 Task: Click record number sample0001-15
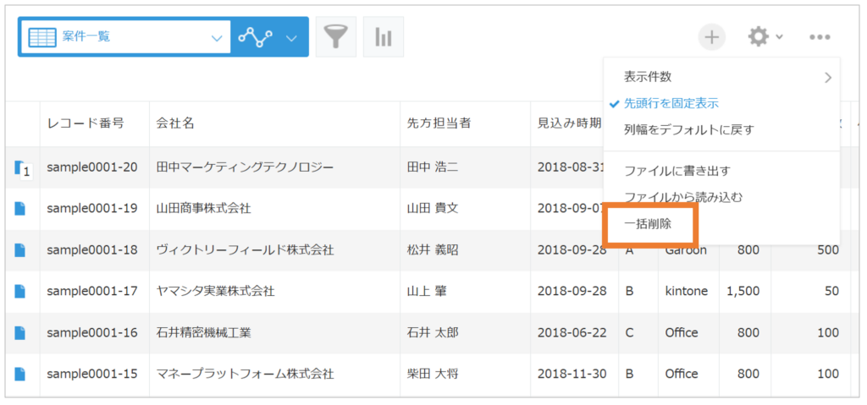point(92,374)
